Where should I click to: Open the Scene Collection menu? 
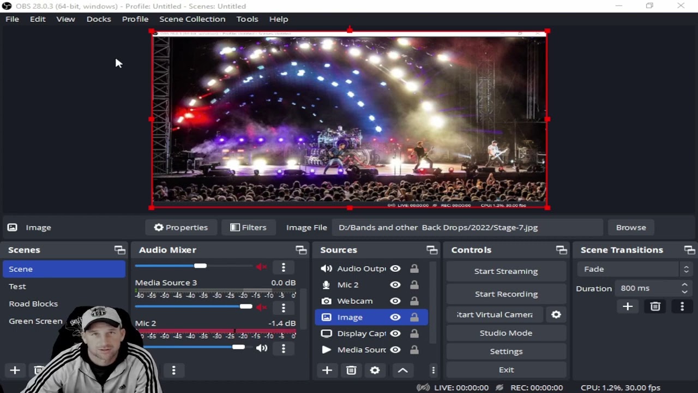[192, 19]
